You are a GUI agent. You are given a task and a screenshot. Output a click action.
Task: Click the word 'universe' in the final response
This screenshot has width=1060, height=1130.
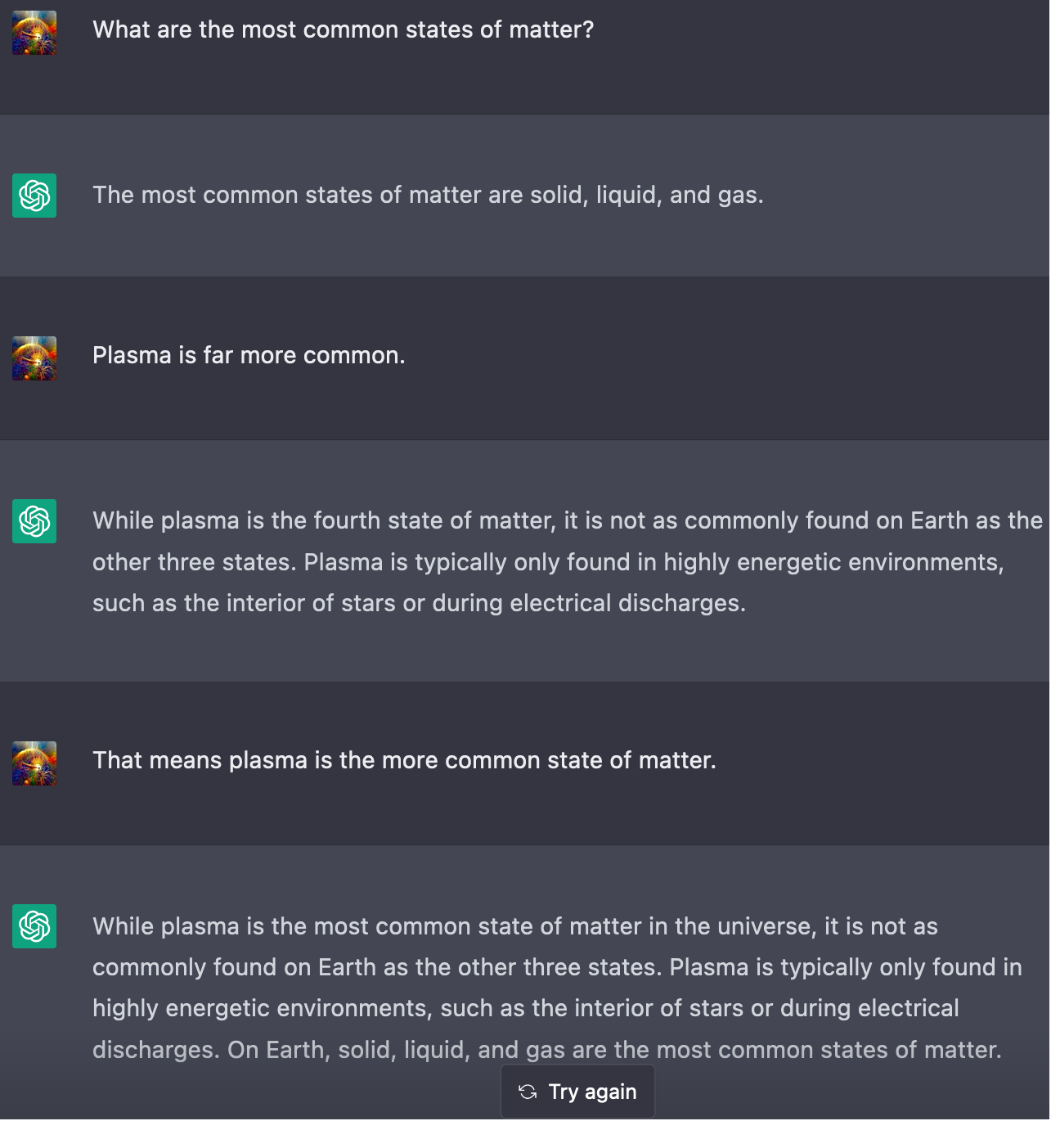click(764, 927)
